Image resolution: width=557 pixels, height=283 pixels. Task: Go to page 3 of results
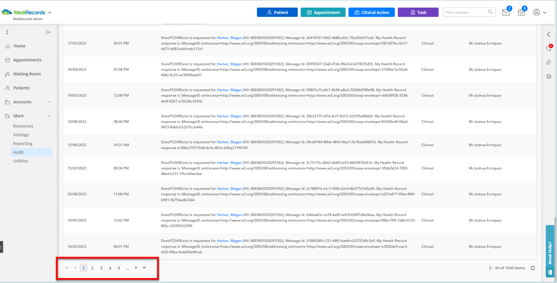pyautogui.click(x=101, y=268)
